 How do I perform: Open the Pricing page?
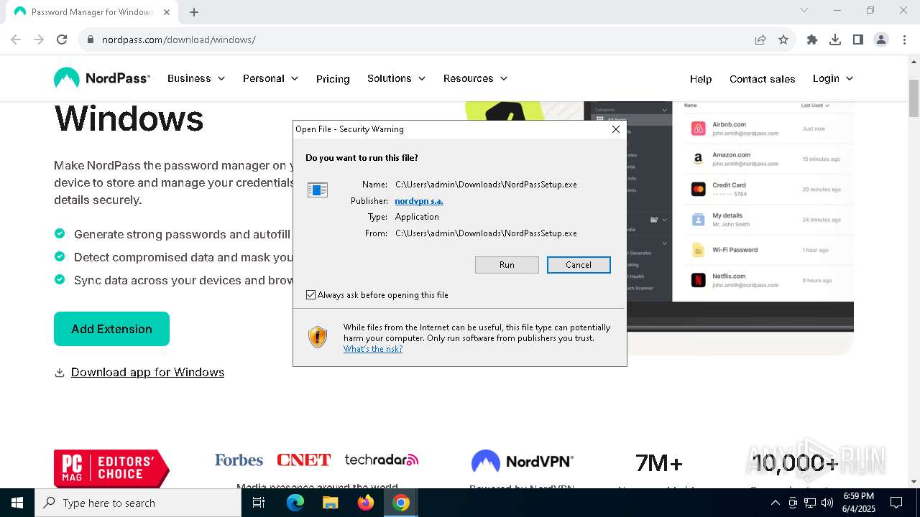pos(333,79)
